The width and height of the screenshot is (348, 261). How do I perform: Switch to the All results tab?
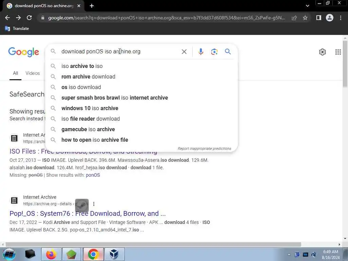tap(15, 73)
